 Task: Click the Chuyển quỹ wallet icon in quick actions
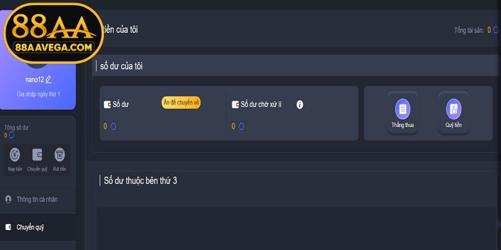(x=38, y=155)
